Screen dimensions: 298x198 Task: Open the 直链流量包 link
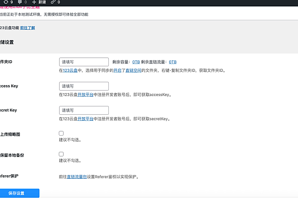point(77,177)
